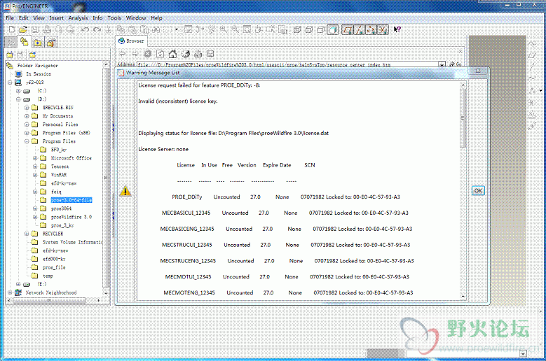The width and height of the screenshot is (546, 361).
Task: Expand the My Documents folder node
Action: [x=27, y=116]
